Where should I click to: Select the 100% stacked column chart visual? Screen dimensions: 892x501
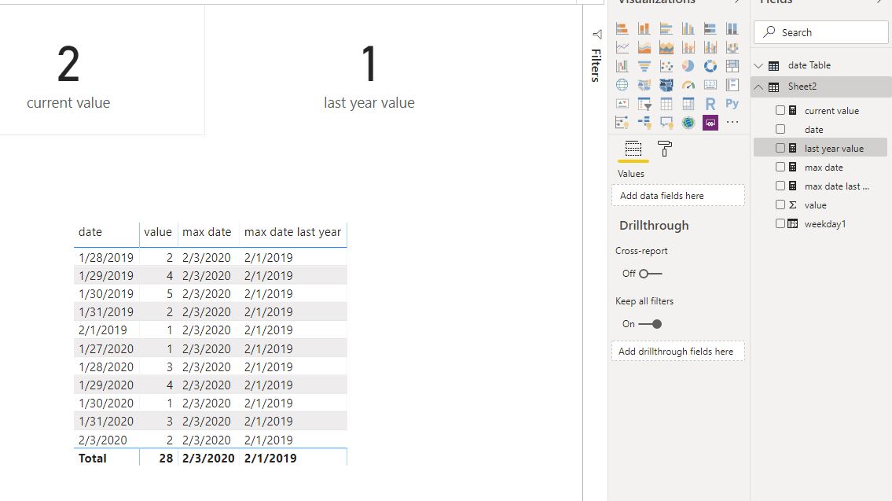click(732, 28)
